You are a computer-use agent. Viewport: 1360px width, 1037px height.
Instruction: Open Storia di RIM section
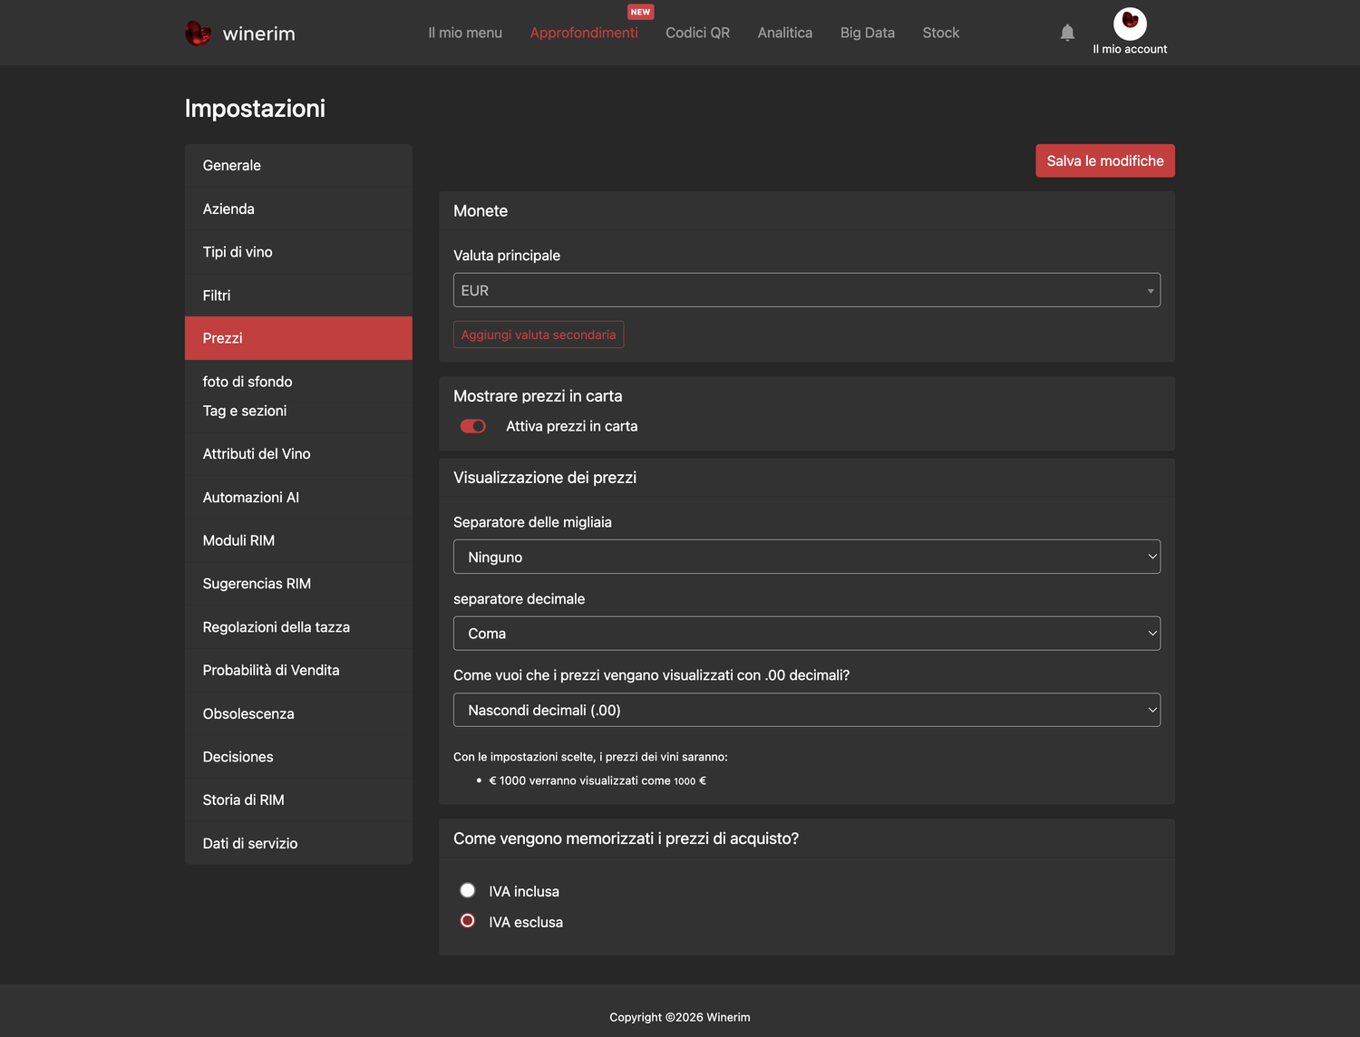(x=298, y=800)
